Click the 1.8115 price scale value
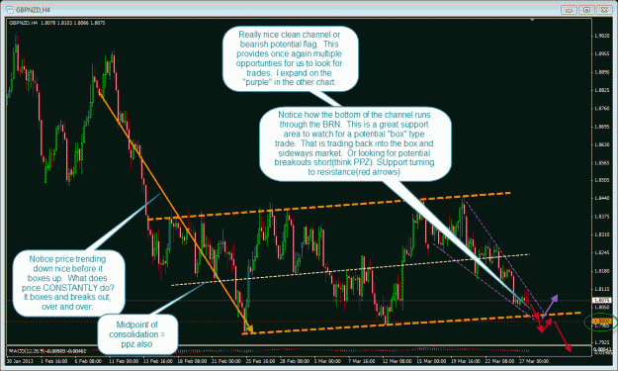Viewport: 618px width, 371px height. (x=601, y=289)
